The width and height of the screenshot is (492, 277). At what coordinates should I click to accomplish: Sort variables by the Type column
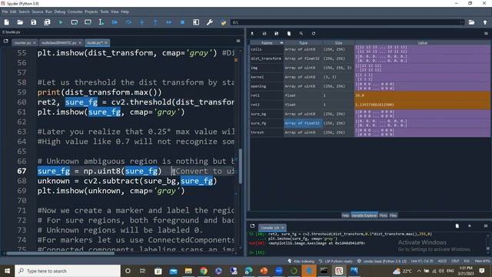303,43
